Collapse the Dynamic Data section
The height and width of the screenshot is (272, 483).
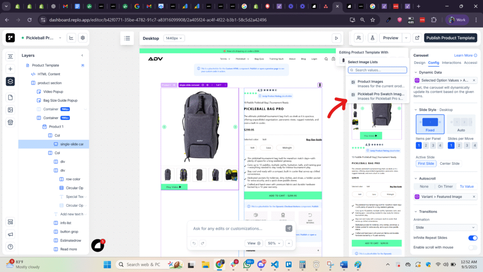(416, 72)
